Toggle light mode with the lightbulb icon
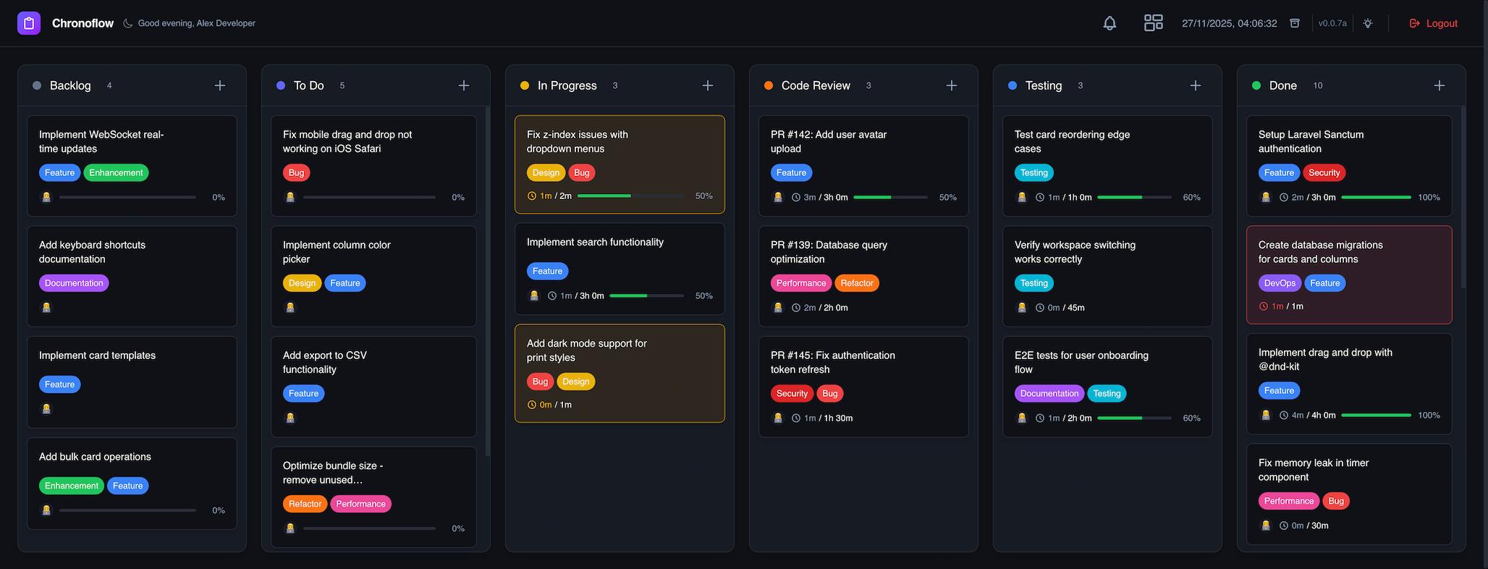This screenshot has width=1488, height=569. (x=1368, y=23)
